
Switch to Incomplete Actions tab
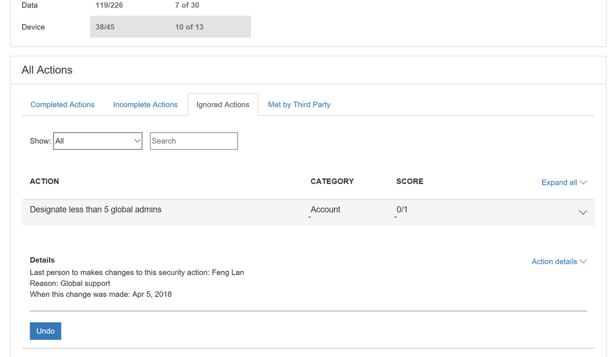145,104
